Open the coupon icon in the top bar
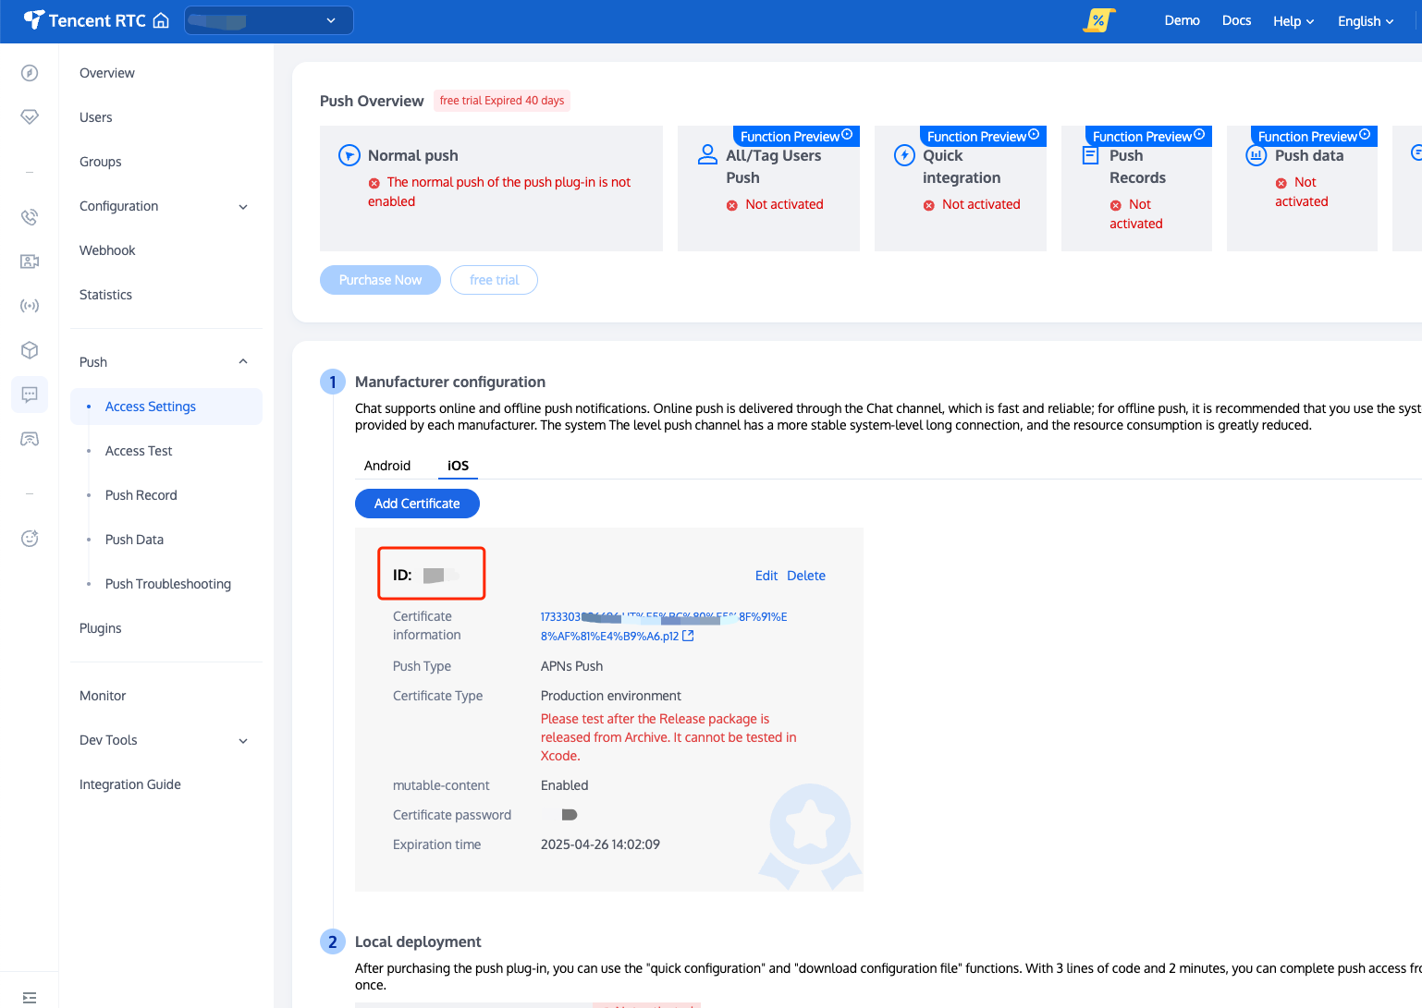1422x1008 pixels. coord(1098,19)
